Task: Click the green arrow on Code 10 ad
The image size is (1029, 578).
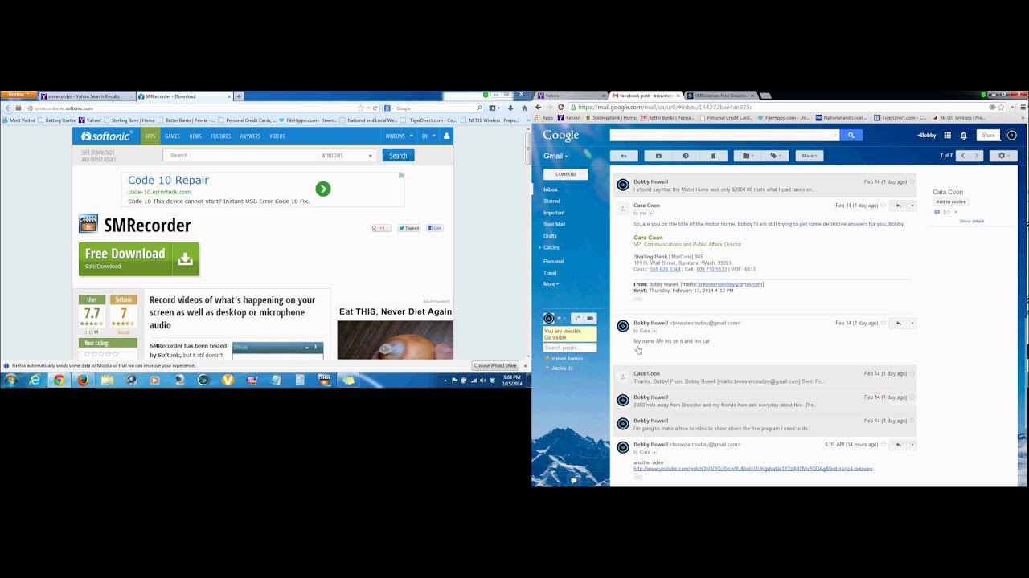Action: pyautogui.click(x=323, y=189)
